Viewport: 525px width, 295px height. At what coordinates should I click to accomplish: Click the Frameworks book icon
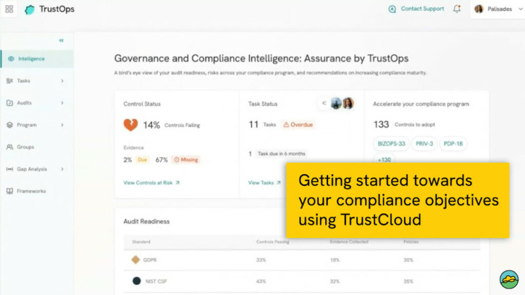tap(10, 191)
